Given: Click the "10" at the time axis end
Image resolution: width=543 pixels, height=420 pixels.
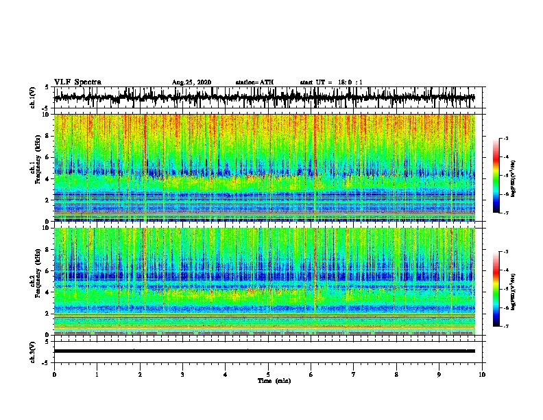Looking at the screenshot, I should [x=482, y=375].
